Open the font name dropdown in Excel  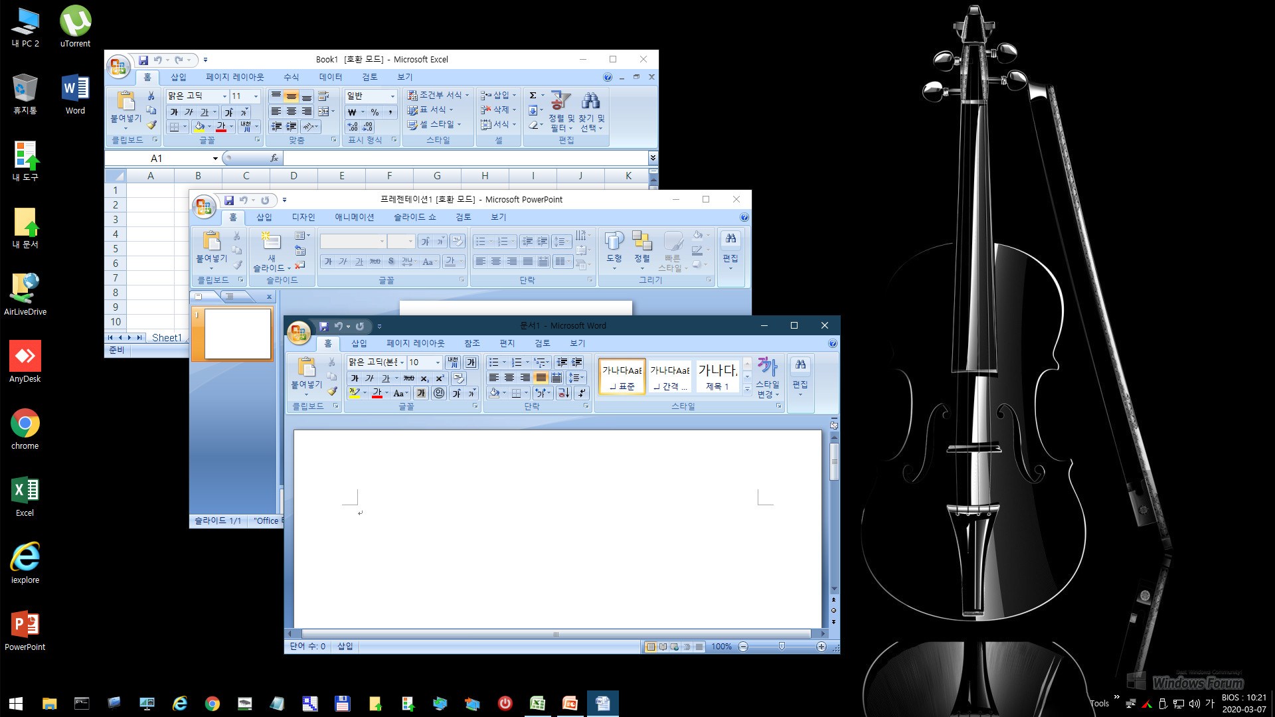(x=224, y=96)
